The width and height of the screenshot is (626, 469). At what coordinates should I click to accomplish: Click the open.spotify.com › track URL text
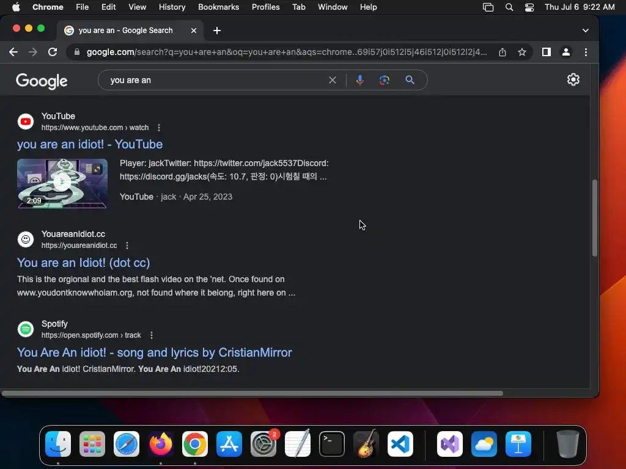[91, 335]
